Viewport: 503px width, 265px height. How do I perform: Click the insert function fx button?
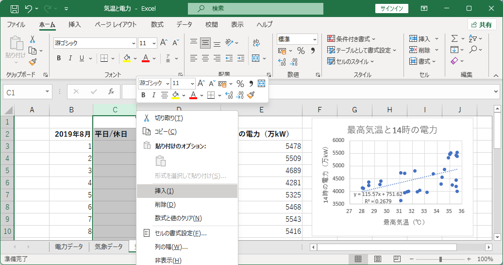coord(111,92)
